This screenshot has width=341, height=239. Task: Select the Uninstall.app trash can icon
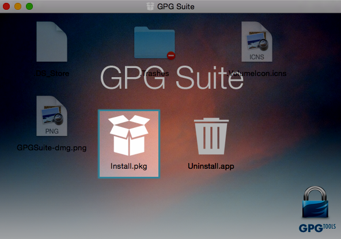211,136
